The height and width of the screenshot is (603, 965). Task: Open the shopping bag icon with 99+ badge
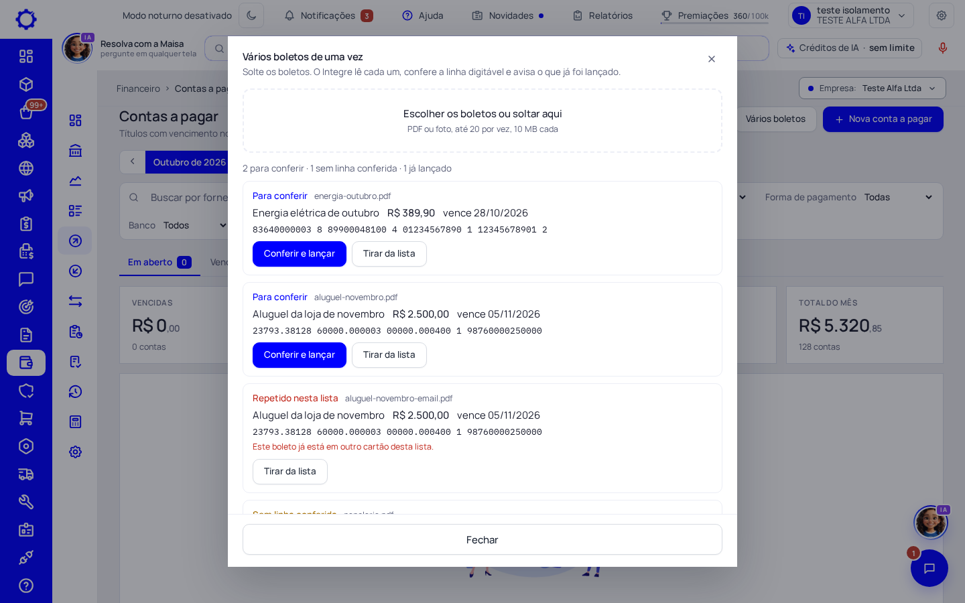(x=26, y=112)
